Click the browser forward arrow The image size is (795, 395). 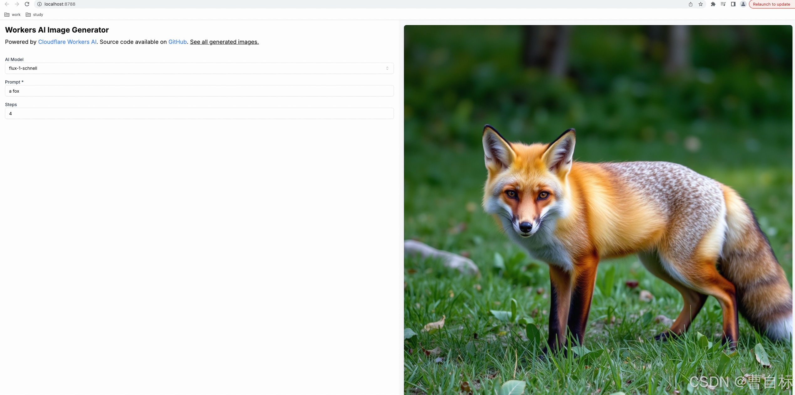pos(17,4)
